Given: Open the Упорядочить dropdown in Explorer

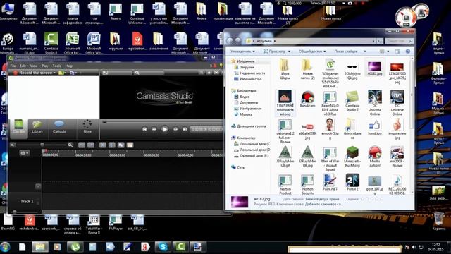Looking at the screenshot, I should 242,52.
